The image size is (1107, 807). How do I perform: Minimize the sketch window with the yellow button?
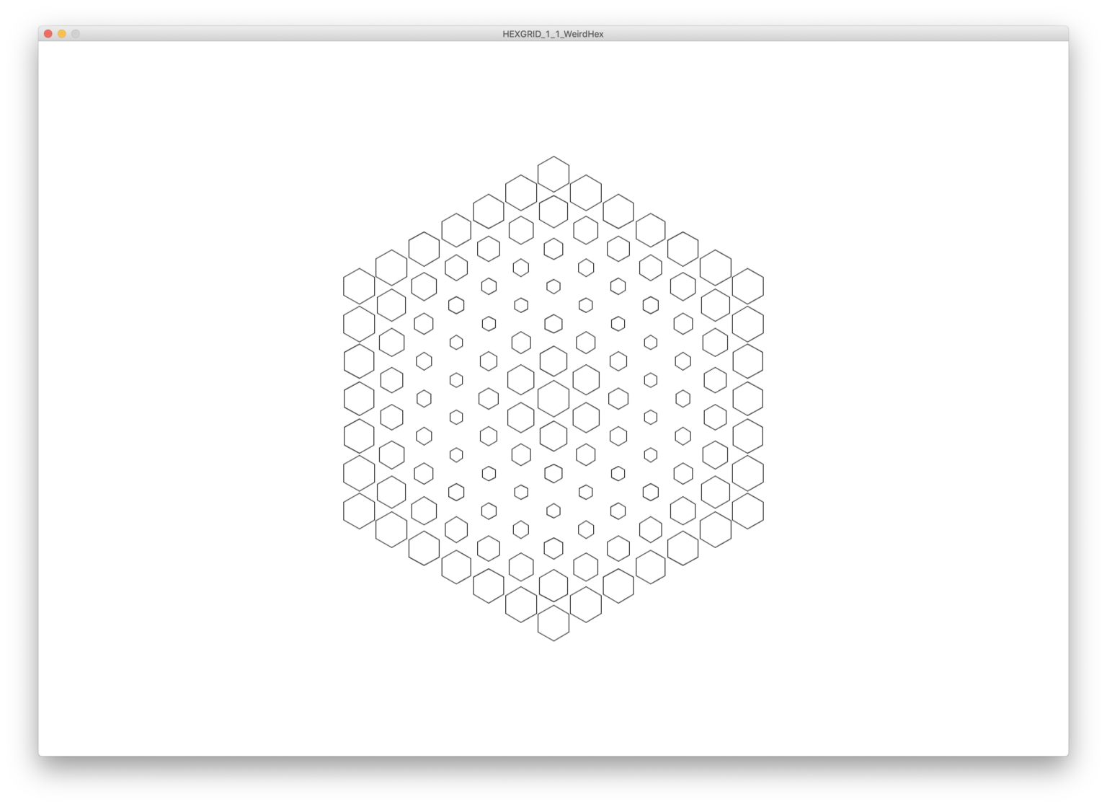coord(62,34)
